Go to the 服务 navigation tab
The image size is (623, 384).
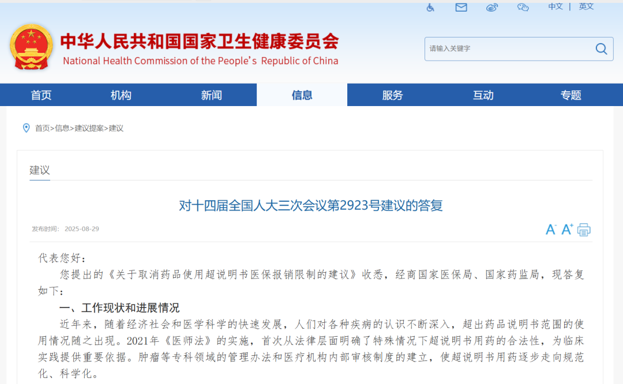click(x=392, y=95)
